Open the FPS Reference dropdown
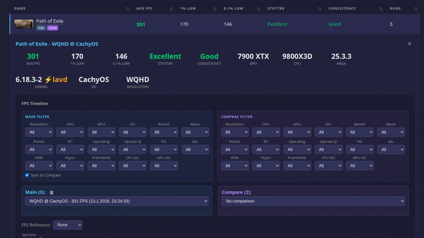The image size is (424, 238). click(67, 225)
